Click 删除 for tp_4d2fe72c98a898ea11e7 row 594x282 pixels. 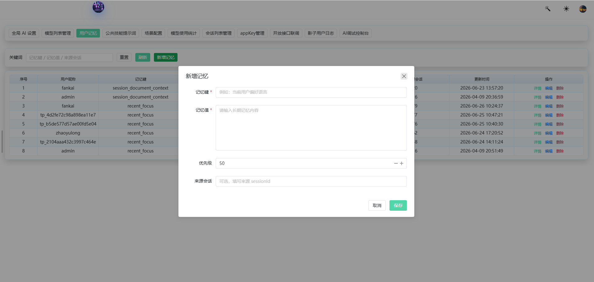[x=560, y=115]
